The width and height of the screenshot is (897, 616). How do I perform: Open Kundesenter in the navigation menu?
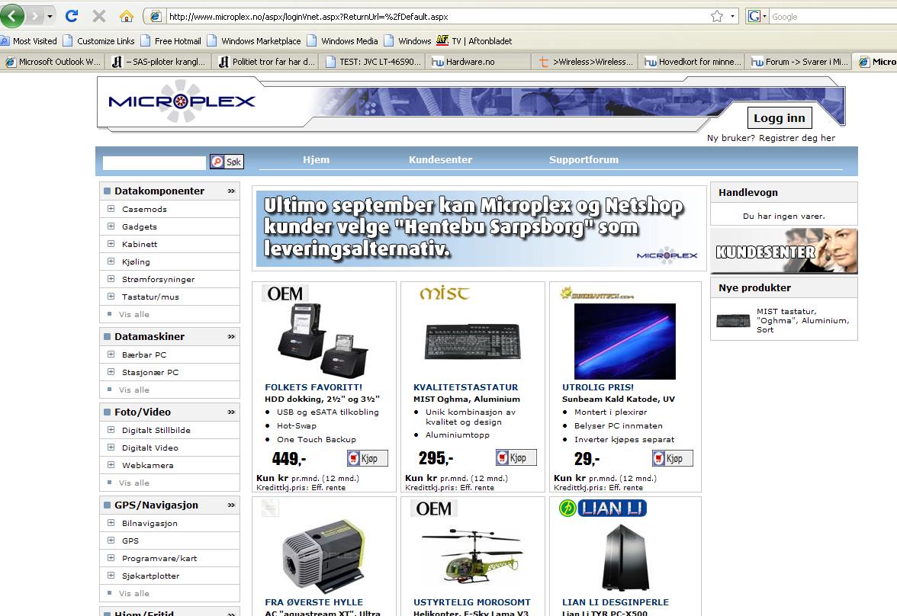click(x=441, y=159)
